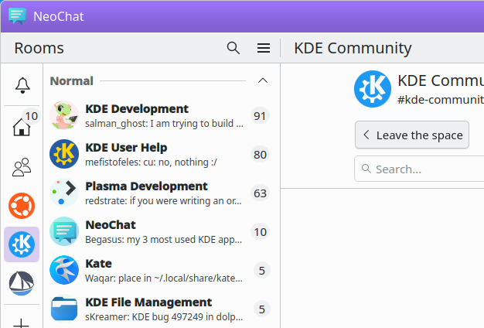484x328 pixels.
Task: Select the sailboat space icon
Action: tap(22, 283)
